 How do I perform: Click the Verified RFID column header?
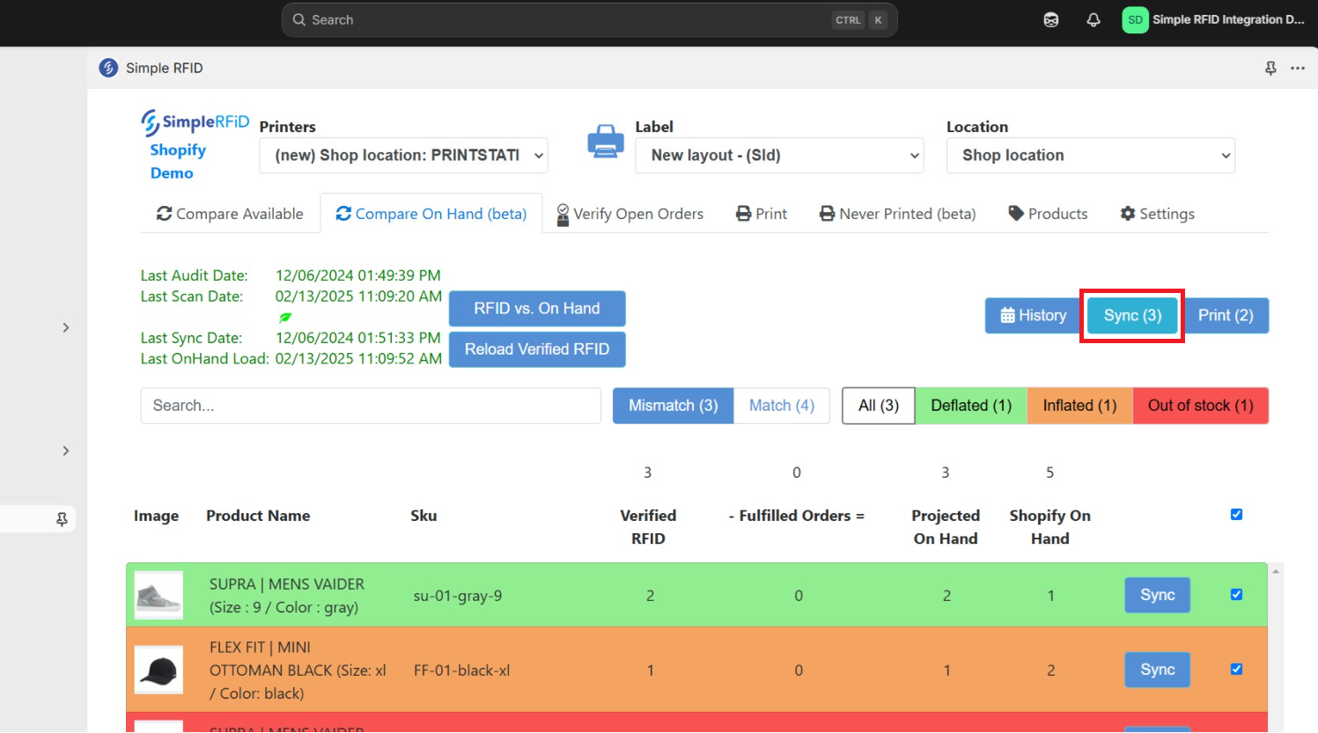pyautogui.click(x=648, y=527)
